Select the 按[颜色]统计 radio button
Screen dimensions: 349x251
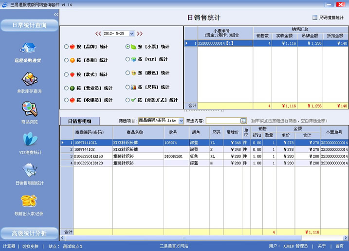(x=128, y=73)
